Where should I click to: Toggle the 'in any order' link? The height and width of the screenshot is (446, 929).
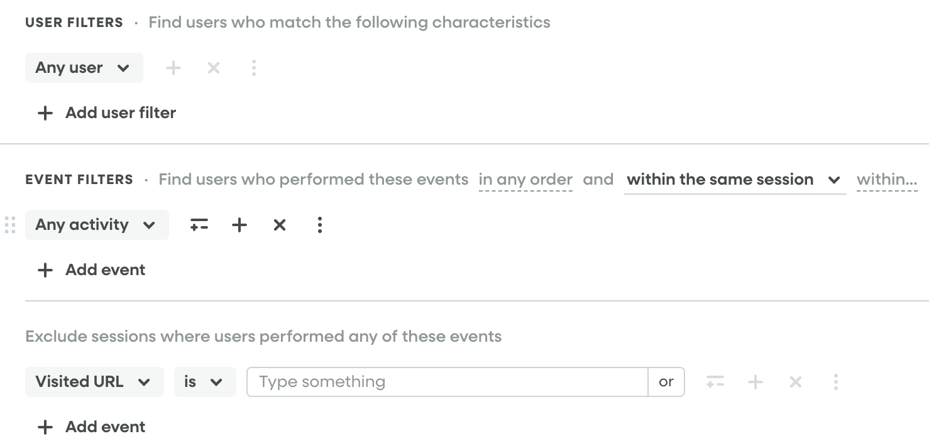click(x=525, y=180)
